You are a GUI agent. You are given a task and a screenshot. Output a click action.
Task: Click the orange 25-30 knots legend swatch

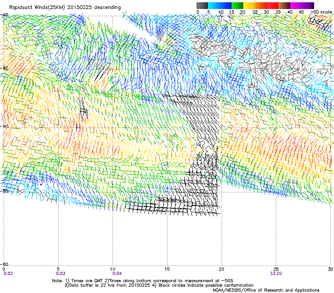click(x=261, y=5)
